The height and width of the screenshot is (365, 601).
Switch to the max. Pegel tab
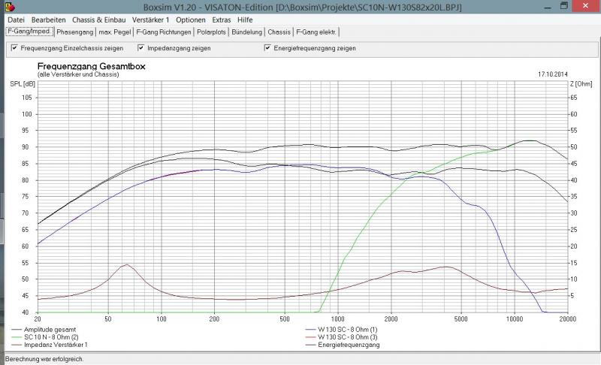pyautogui.click(x=115, y=32)
